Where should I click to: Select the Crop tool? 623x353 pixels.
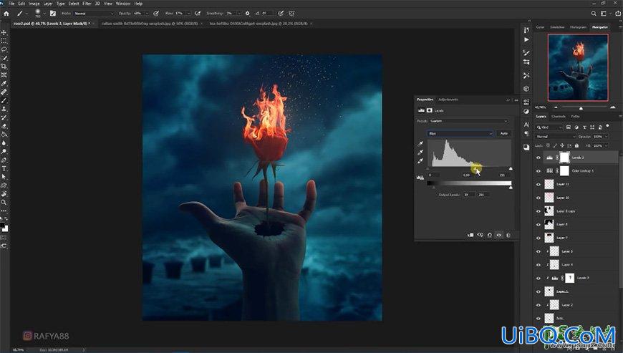point(4,67)
